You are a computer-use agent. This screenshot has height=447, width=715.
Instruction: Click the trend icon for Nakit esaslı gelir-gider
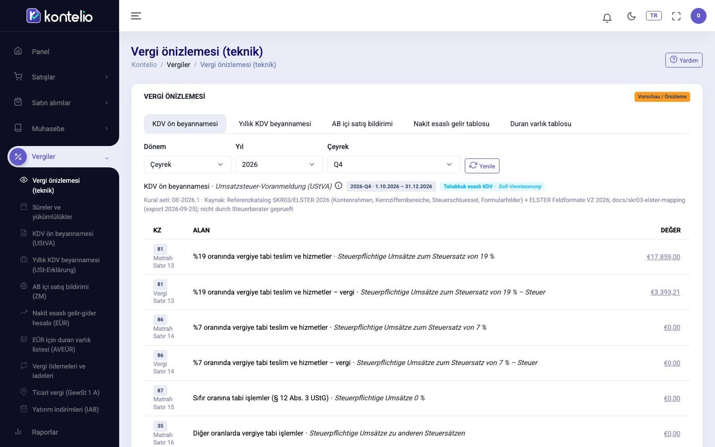click(23, 312)
